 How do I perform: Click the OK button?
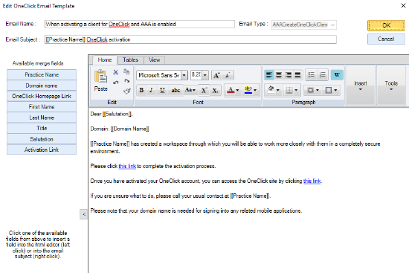coord(386,25)
